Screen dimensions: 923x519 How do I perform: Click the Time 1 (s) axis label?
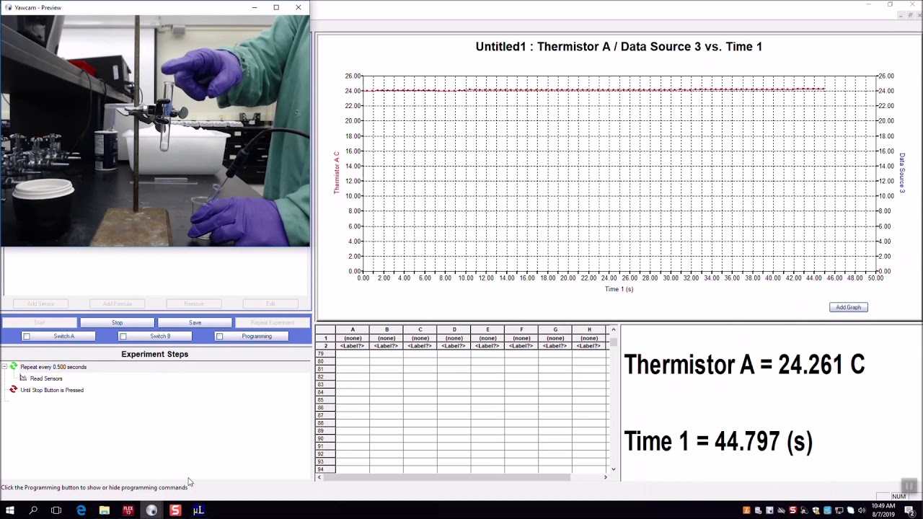(619, 289)
